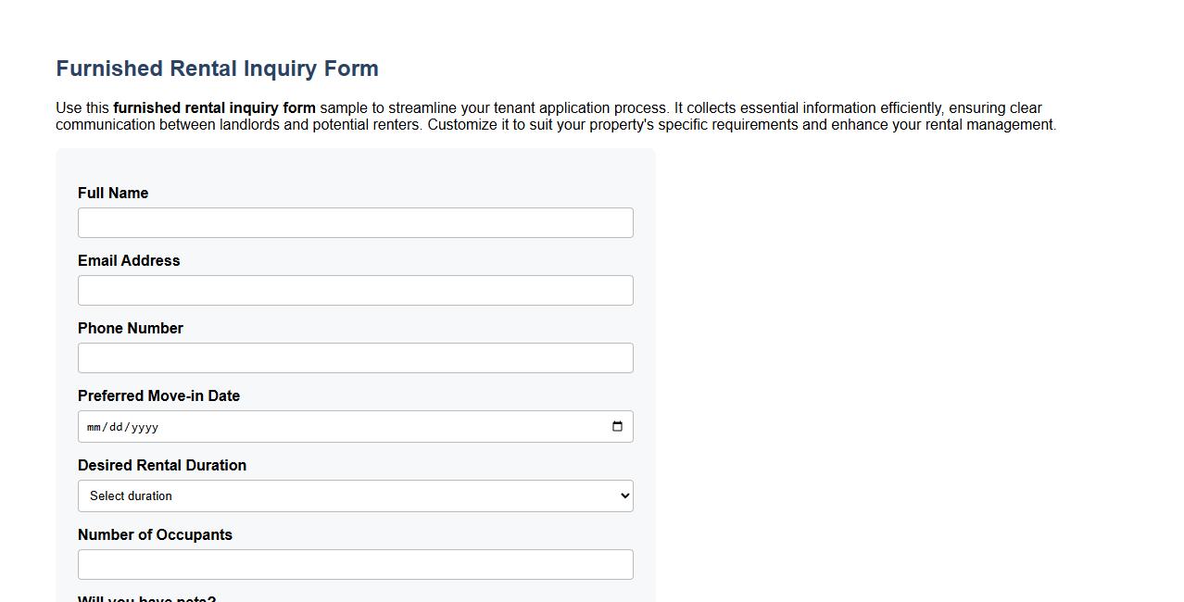Screen dimensions: 1184x602
Task: Click the bolded furnished rental inquiry form text
Action: tap(213, 107)
